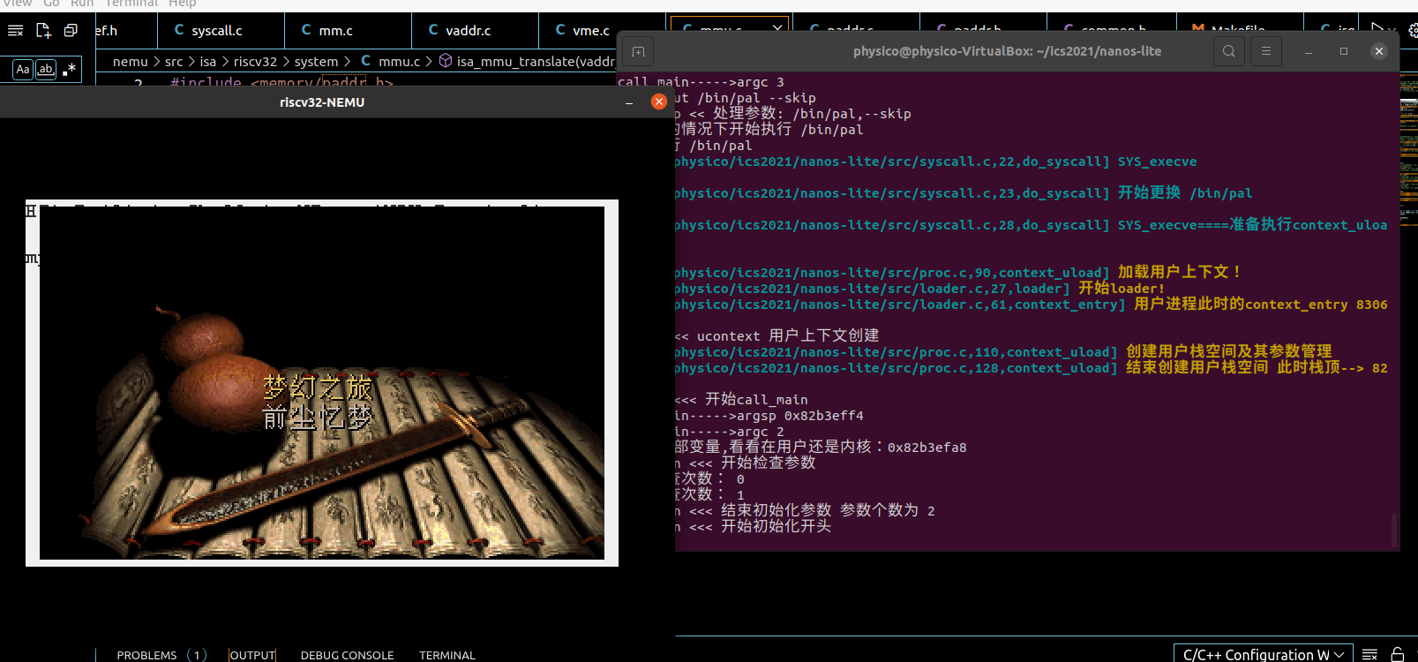Click the clear output icon in panel
This screenshot has height=662, width=1418.
1369,654
